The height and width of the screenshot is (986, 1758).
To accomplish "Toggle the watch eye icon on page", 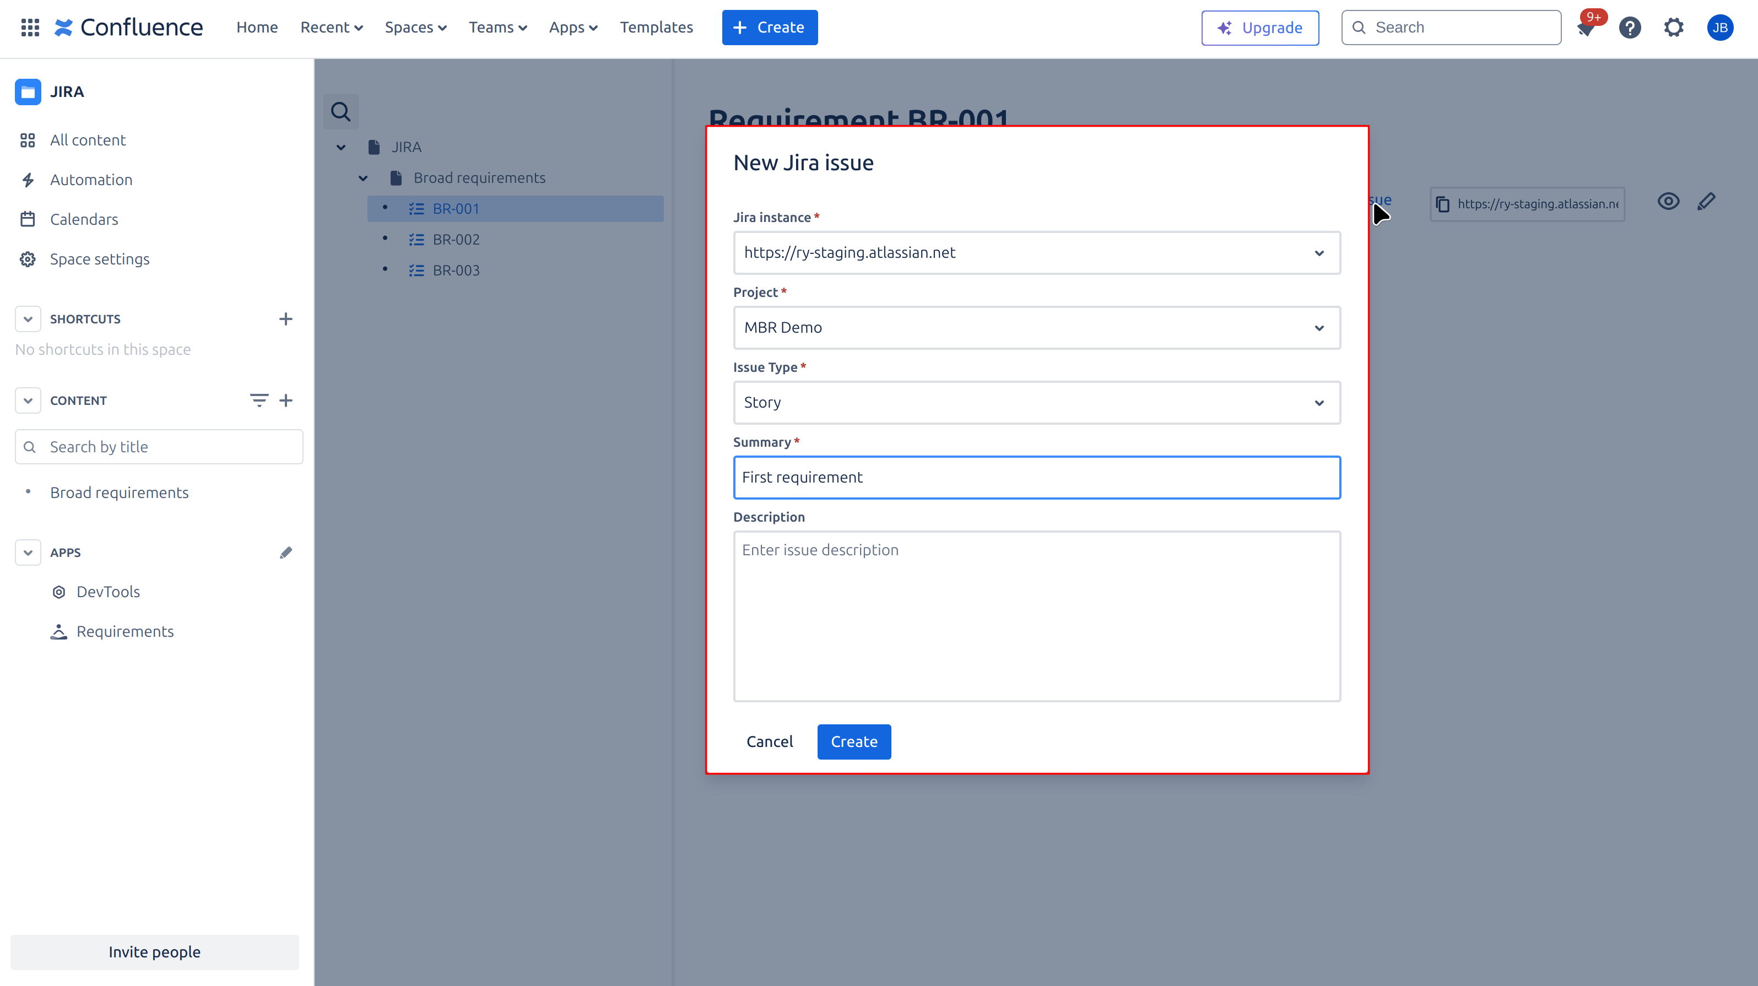I will pyautogui.click(x=1669, y=201).
